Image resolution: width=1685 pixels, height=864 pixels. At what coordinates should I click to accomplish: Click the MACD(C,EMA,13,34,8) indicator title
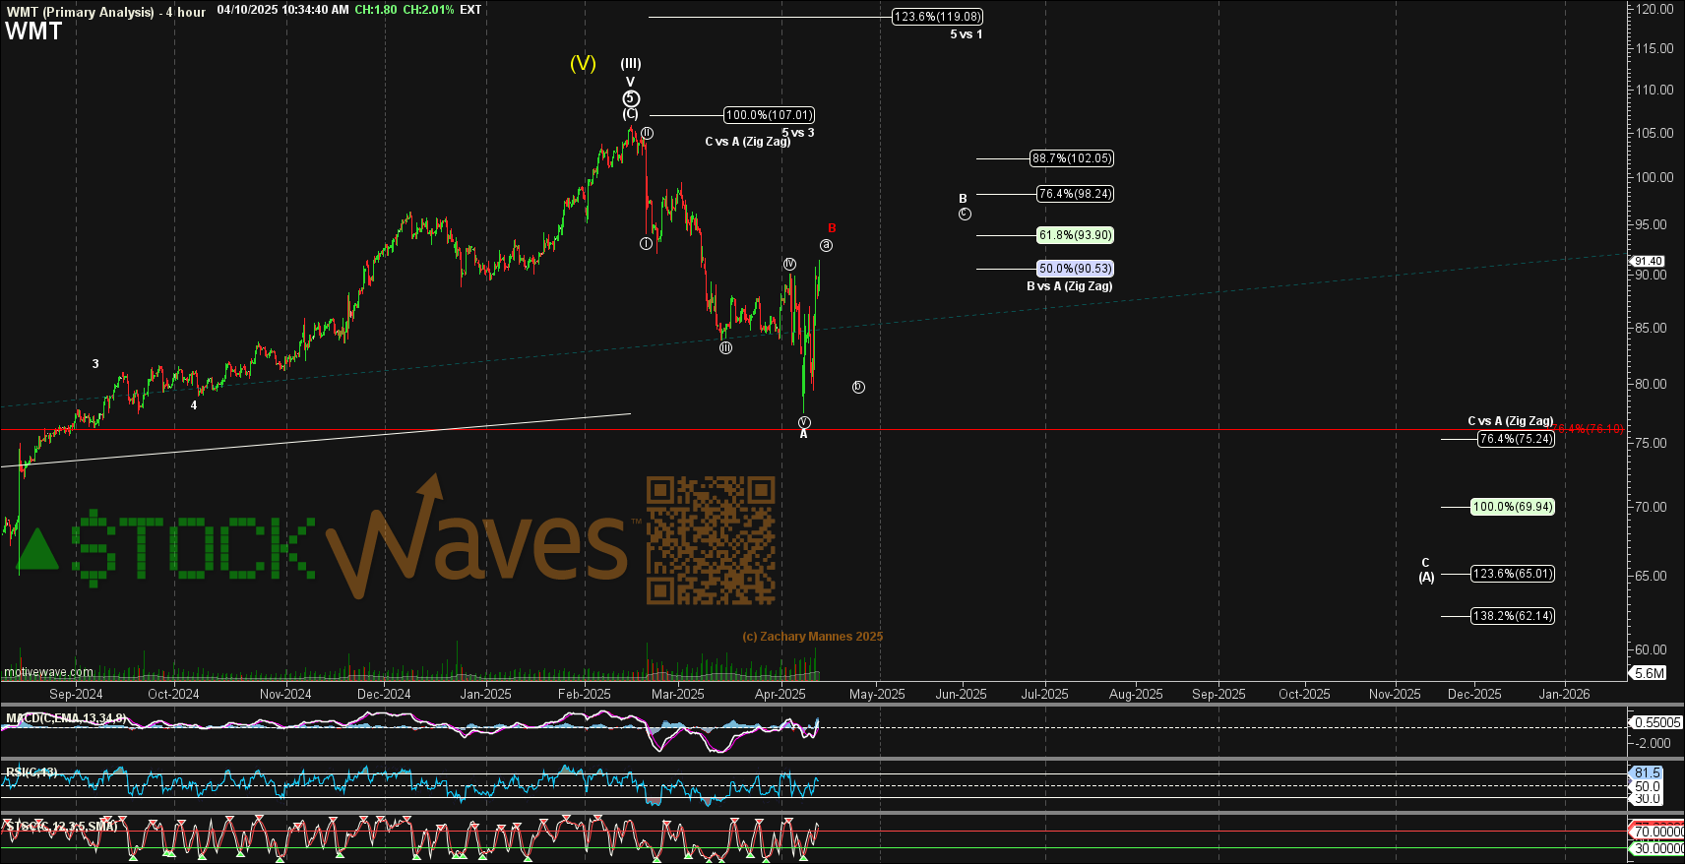[x=66, y=718]
